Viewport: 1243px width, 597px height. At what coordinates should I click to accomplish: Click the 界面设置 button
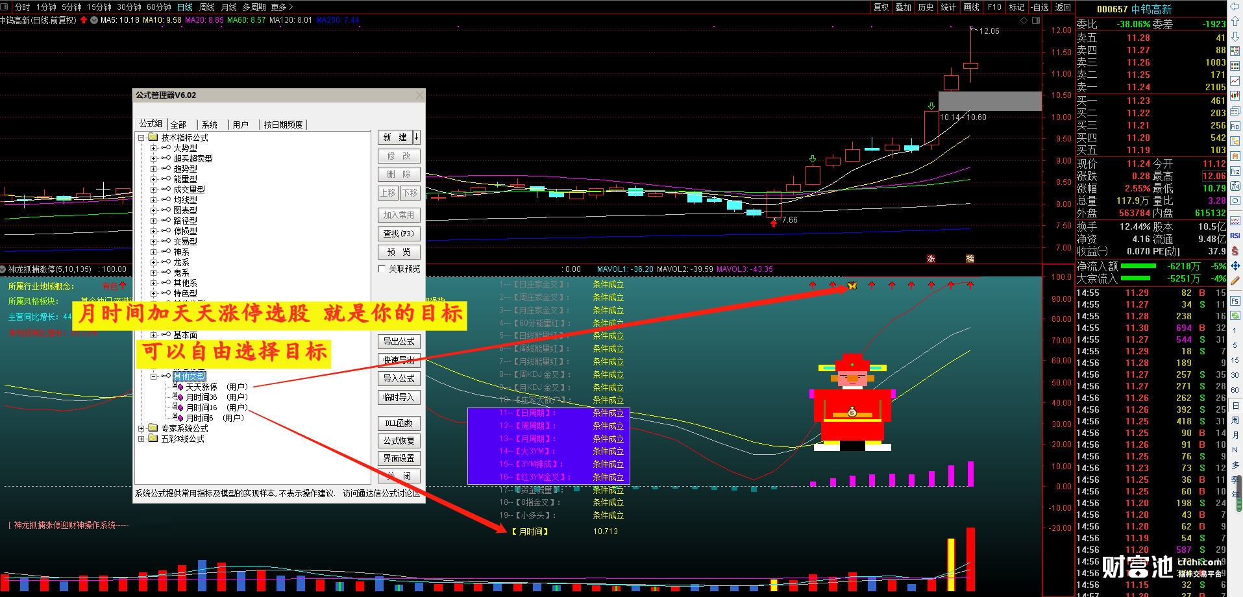(x=399, y=458)
